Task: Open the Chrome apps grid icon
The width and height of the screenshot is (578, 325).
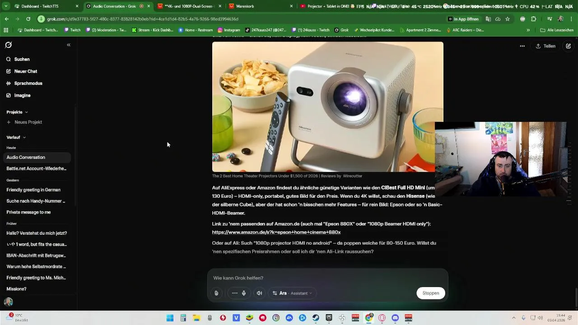Action: click(x=6, y=30)
